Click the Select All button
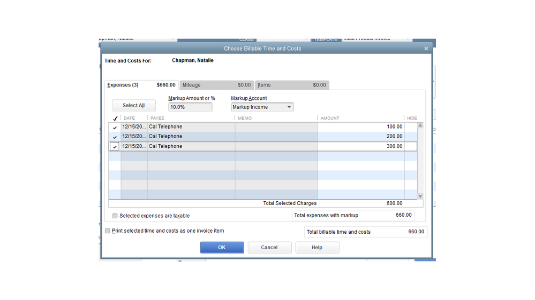 click(x=134, y=106)
